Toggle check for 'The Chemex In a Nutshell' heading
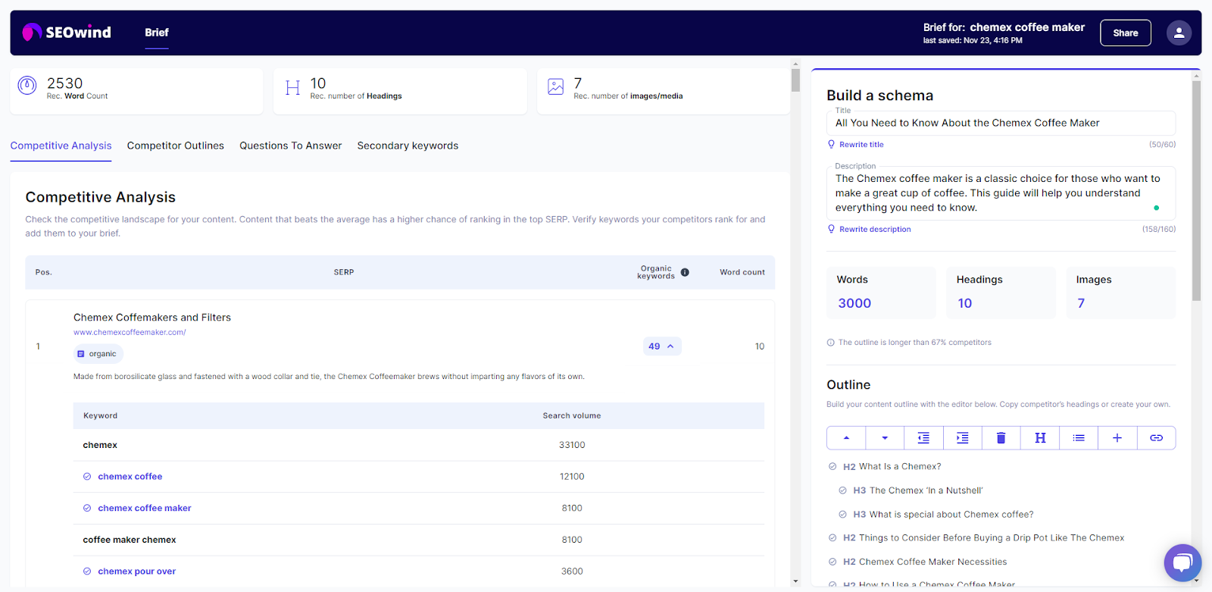Screen dimensions: 1212x592 pos(842,490)
